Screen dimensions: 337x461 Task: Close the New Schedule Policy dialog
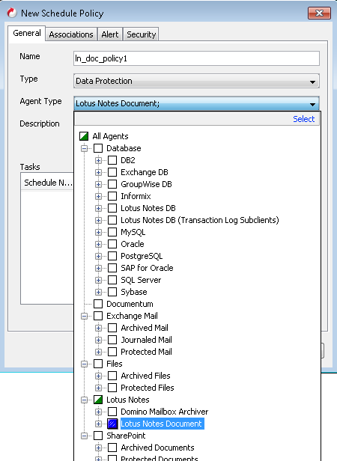[x=319, y=13]
